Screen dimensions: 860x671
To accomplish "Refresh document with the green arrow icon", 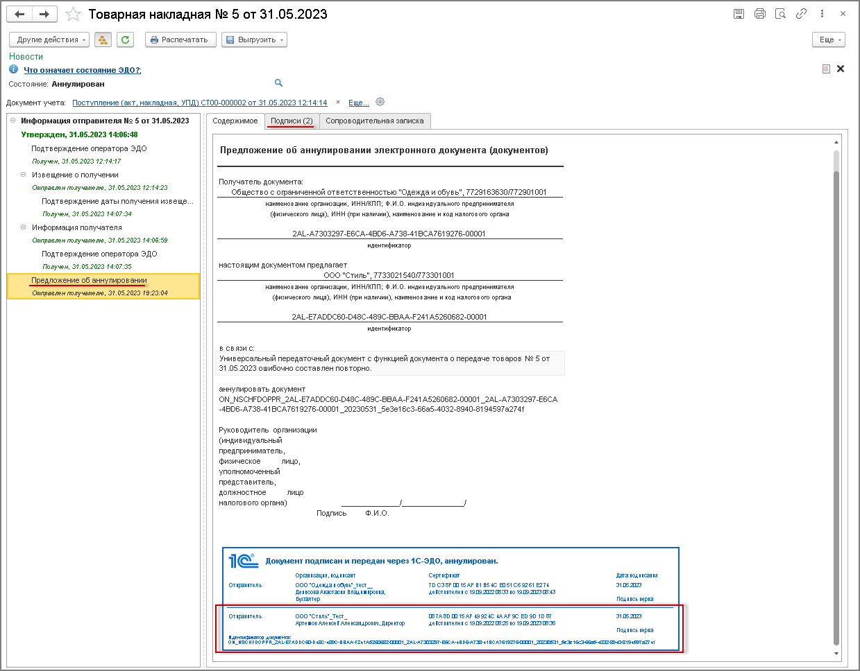I will coord(125,40).
